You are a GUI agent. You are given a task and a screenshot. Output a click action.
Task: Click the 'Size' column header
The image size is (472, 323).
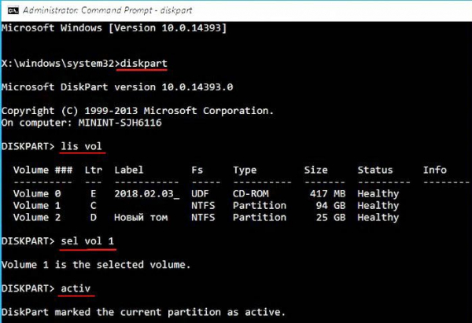(x=315, y=170)
